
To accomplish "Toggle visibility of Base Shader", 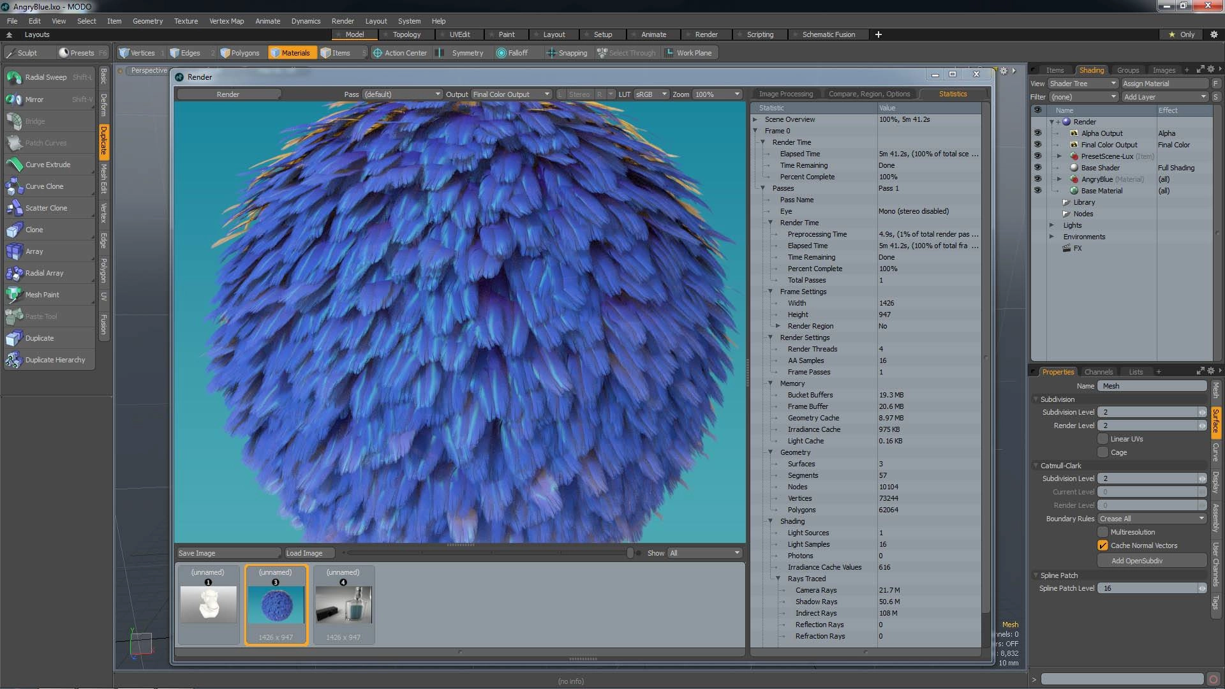I will [1037, 168].
